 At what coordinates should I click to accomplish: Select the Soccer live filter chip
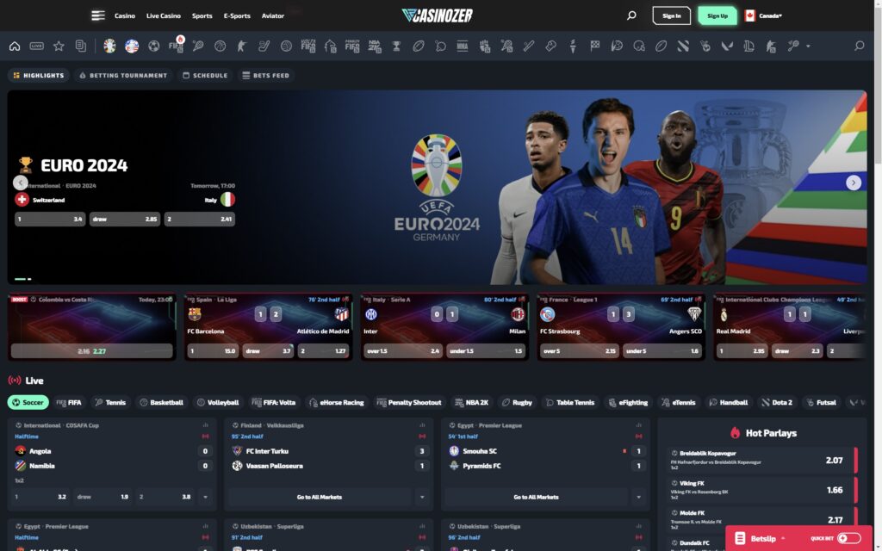pyautogui.click(x=28, y=403)
